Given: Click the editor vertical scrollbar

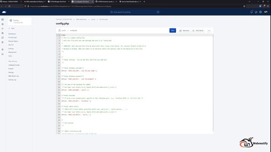Looking at the screenshot, I should [213, 83].
